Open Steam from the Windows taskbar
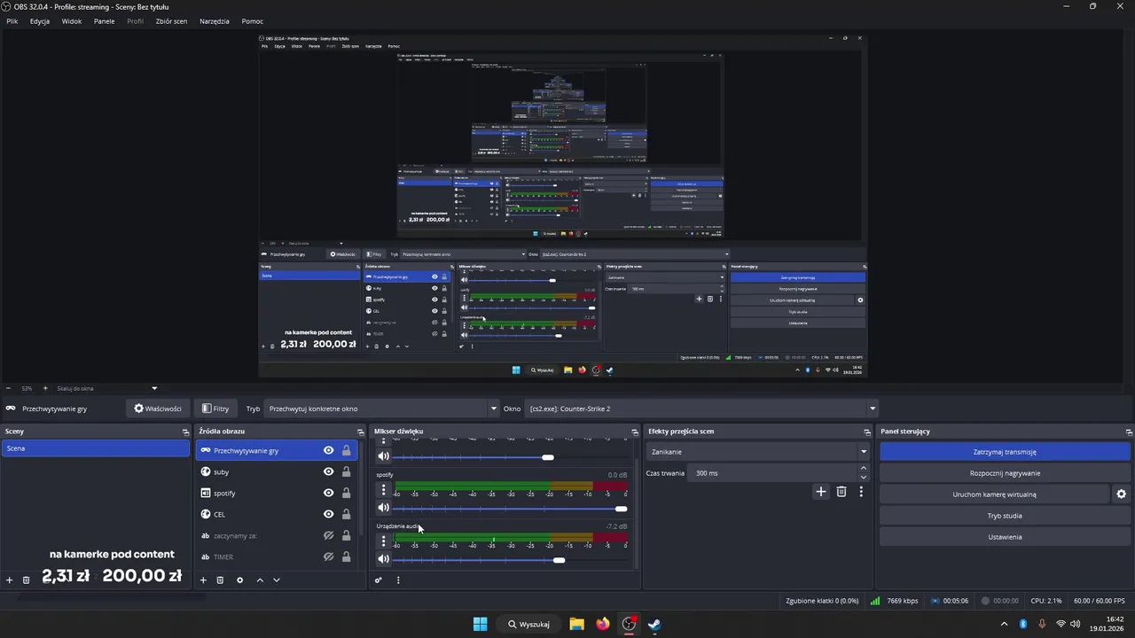 click(x=654, y=624)
